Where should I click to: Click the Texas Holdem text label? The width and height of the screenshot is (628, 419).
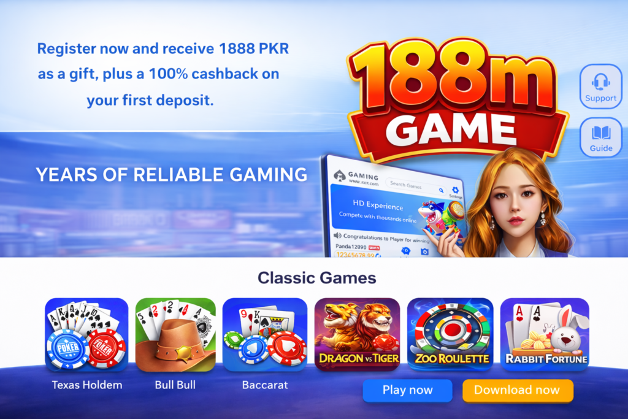click(x=87, y=385)
